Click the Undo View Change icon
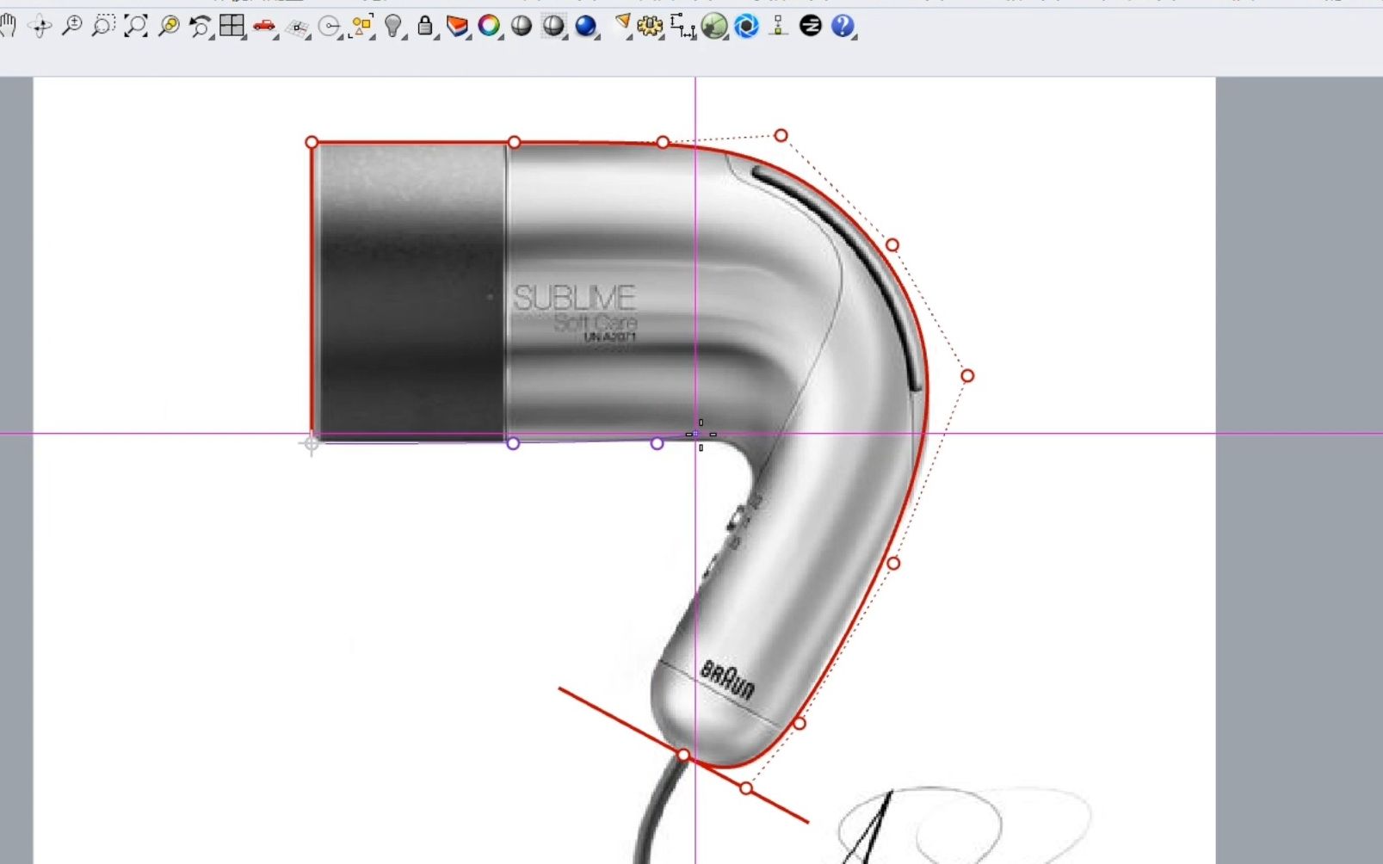This screenshot has width=1383, height=864. [201, 27]
